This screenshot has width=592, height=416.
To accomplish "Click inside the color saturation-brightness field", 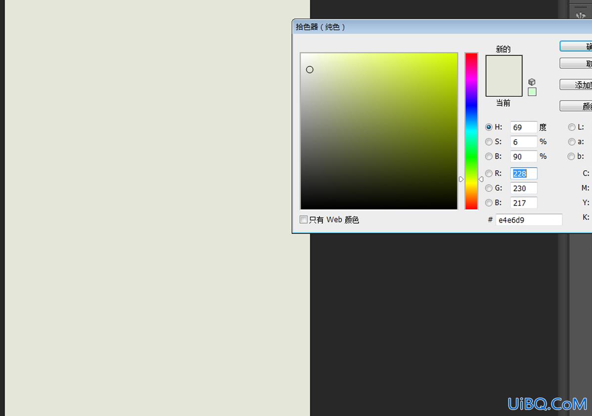I will tap(379, 131).
